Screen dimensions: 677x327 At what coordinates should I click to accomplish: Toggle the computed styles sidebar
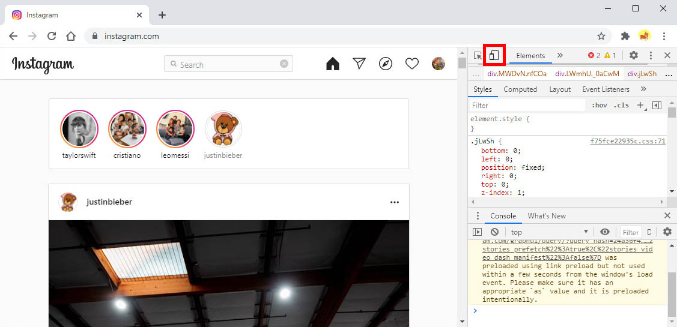[657, 105]
